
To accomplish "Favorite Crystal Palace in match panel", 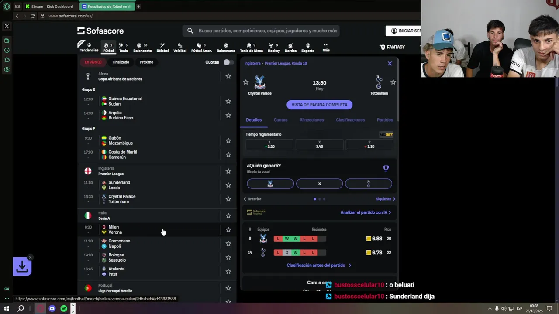I will [246, 82].
